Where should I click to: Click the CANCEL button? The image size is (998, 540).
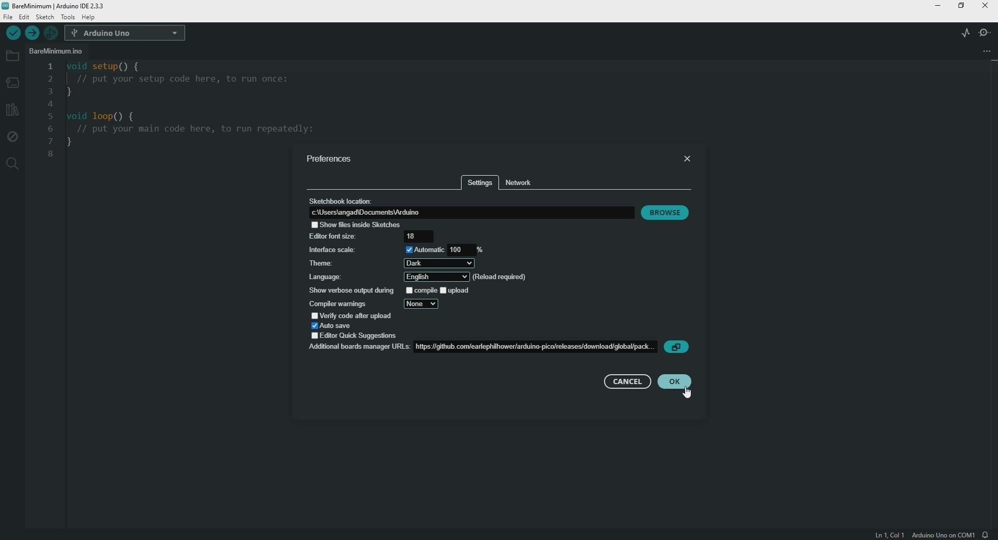tap(627, 382)
